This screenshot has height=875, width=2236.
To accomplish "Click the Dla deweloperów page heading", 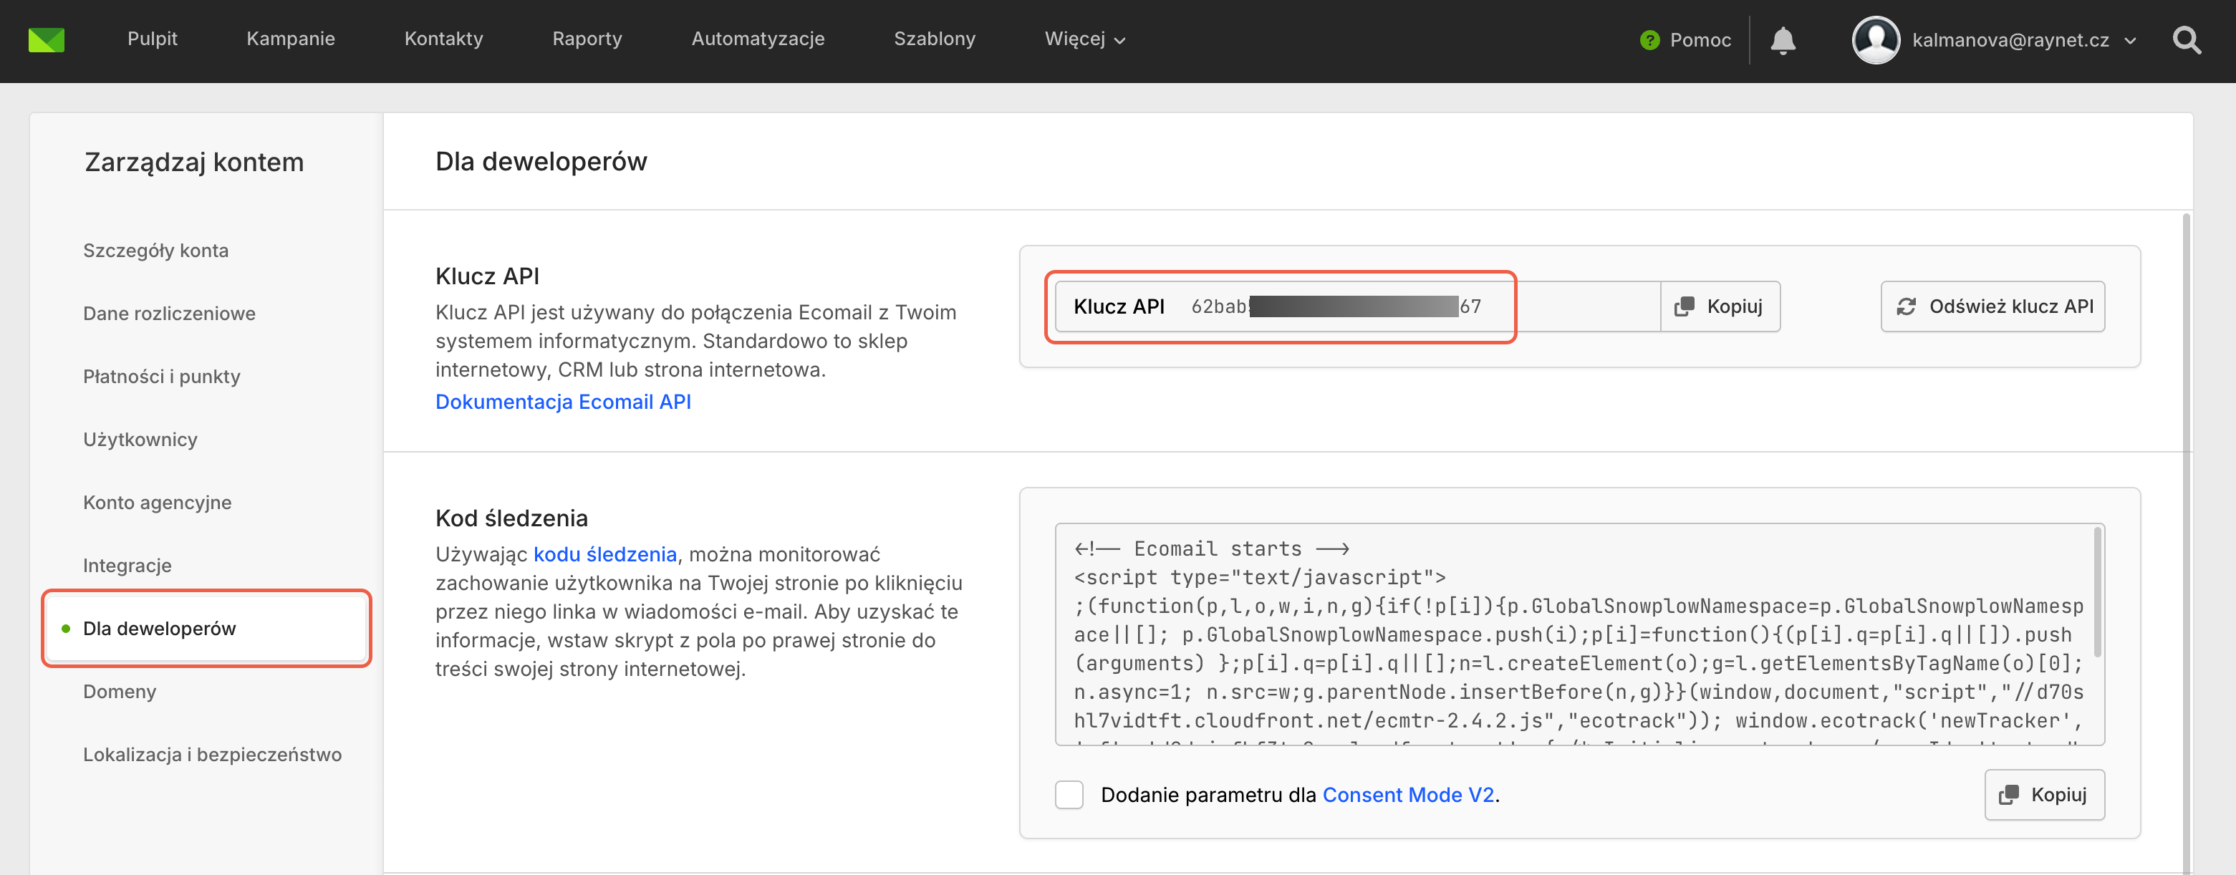I will 541,161.
